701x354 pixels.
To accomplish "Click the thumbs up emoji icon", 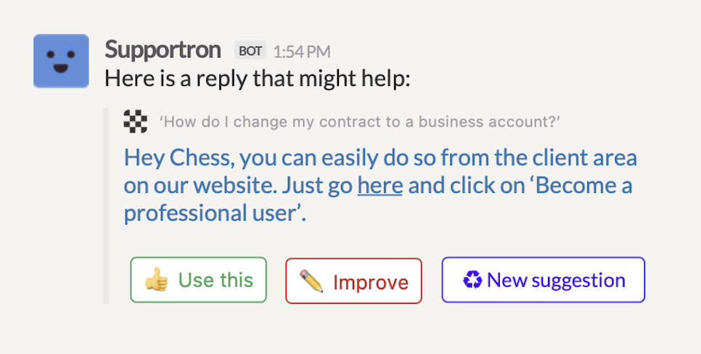I will (x=156, y=280).
